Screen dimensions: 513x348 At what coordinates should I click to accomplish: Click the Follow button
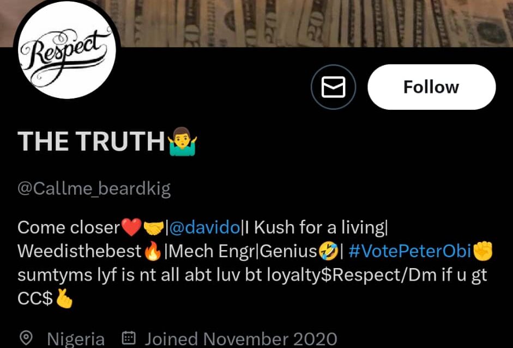click(x=432, y=87)
